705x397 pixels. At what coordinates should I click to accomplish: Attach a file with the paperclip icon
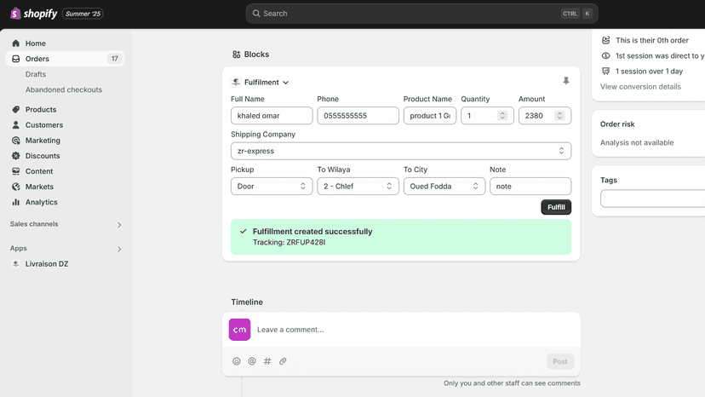[283, 361]
